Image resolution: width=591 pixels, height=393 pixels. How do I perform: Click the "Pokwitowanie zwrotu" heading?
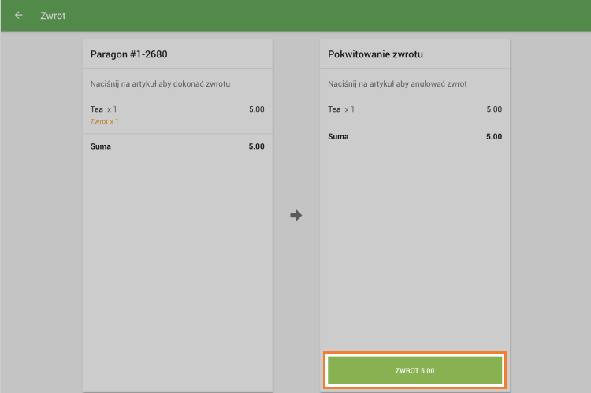pyautogui.click(x=374, y=55)
